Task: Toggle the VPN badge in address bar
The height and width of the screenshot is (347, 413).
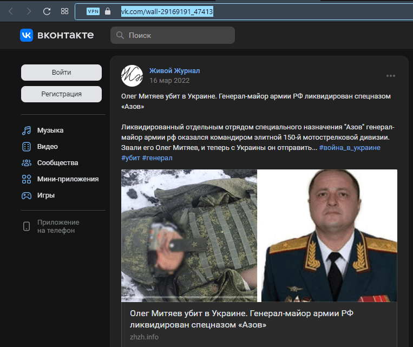Action: tap(93, 11)
